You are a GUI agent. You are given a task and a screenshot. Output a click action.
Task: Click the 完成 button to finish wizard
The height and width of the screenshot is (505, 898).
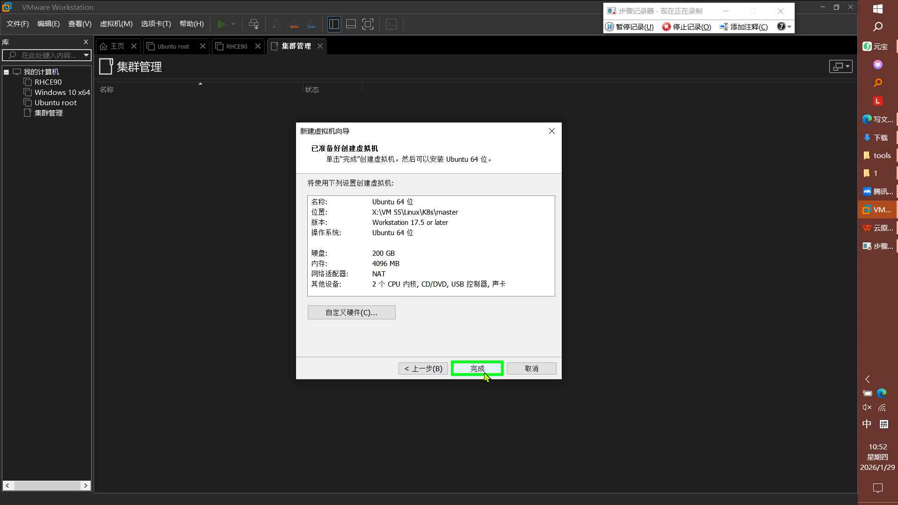(477, 368)
